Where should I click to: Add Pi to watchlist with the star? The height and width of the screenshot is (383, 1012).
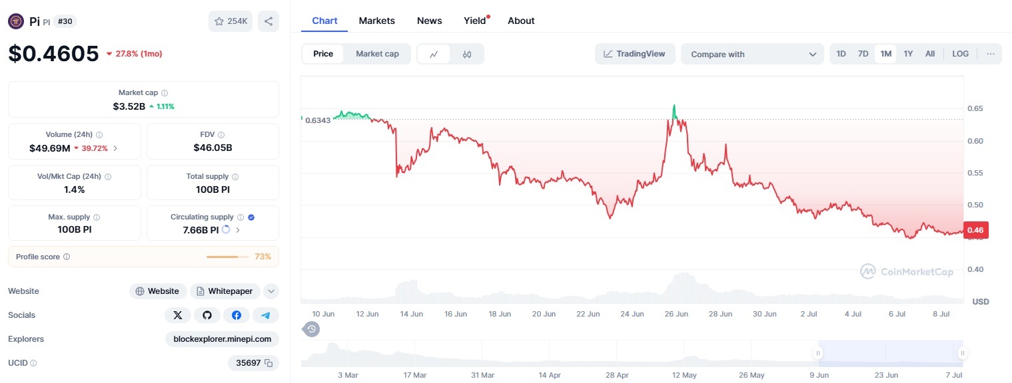219,21
